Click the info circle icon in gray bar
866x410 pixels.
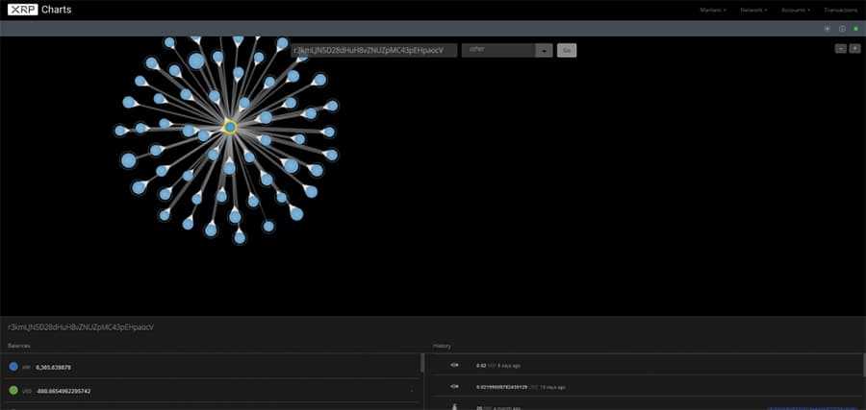841,29
